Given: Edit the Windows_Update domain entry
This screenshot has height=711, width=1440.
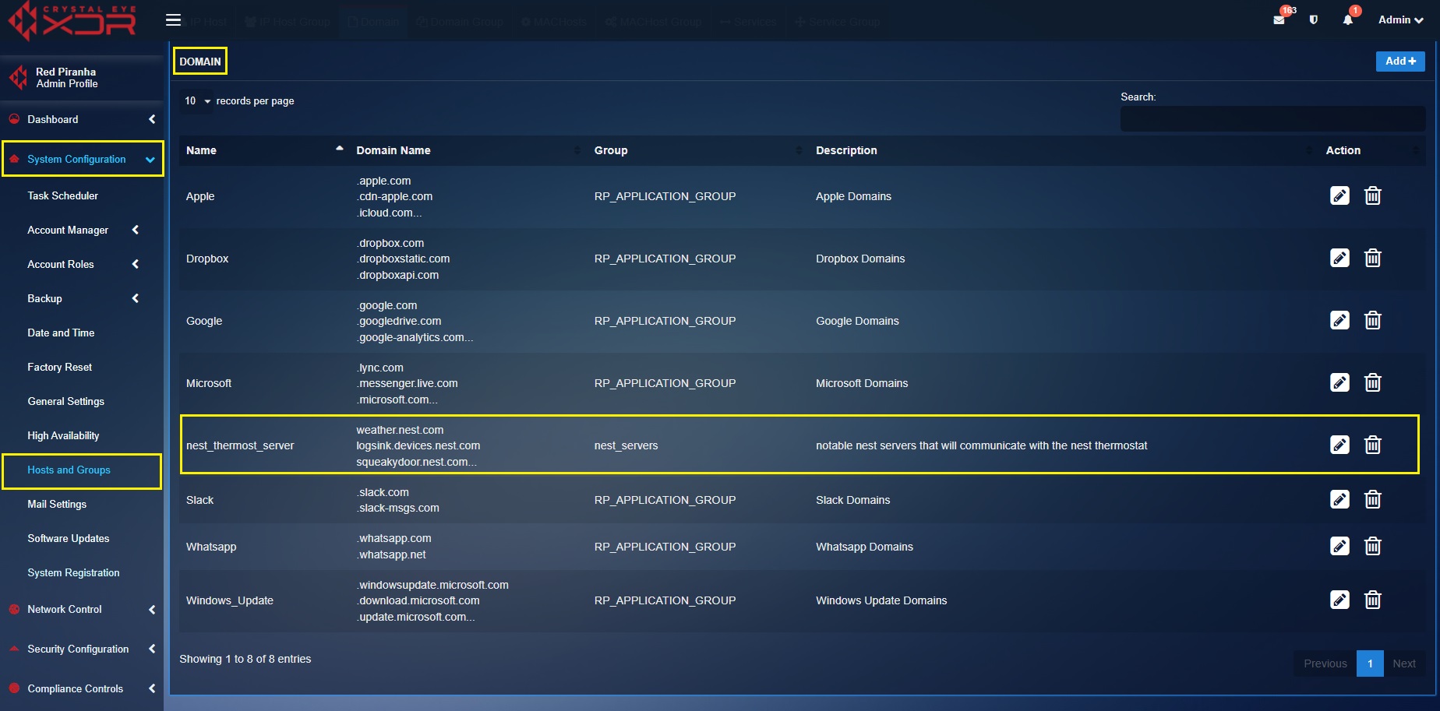Looking at the screenshot, I should point(1339,600).
